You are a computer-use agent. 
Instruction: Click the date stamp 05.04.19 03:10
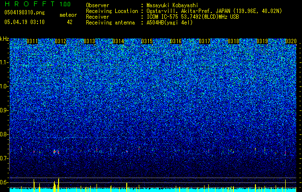coord(24,22)
